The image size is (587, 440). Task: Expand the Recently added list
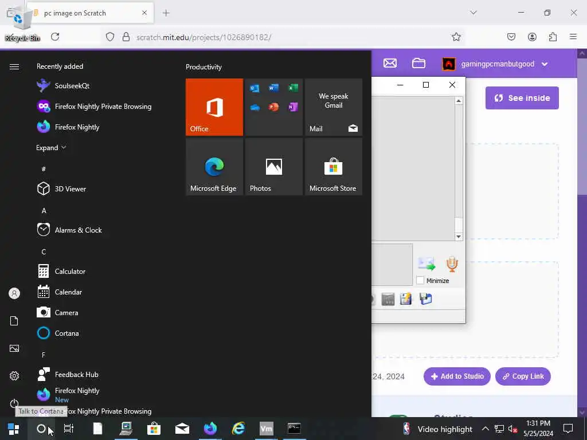tap(51, 147)
